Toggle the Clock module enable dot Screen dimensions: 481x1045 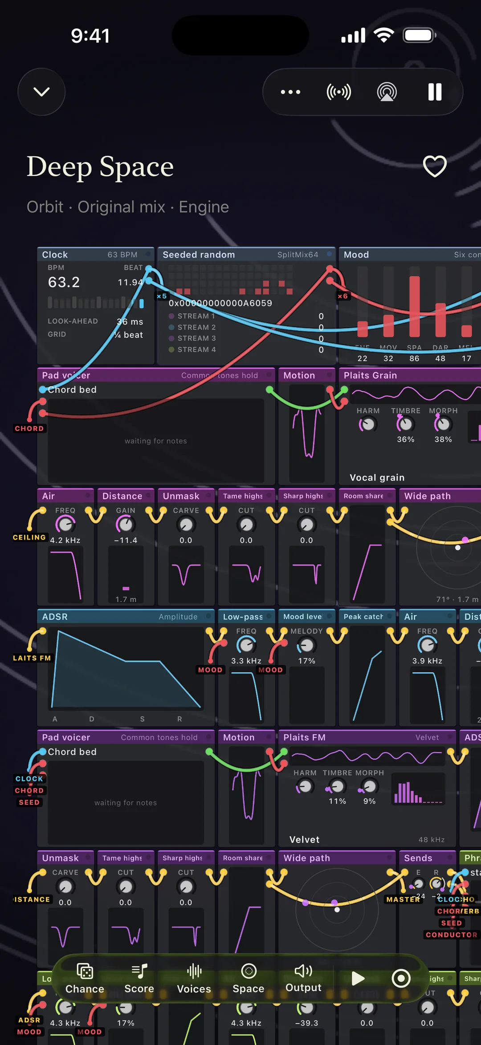tap(148, 254)
